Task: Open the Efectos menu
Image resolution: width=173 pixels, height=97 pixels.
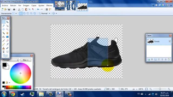Action: pos(49,5)
